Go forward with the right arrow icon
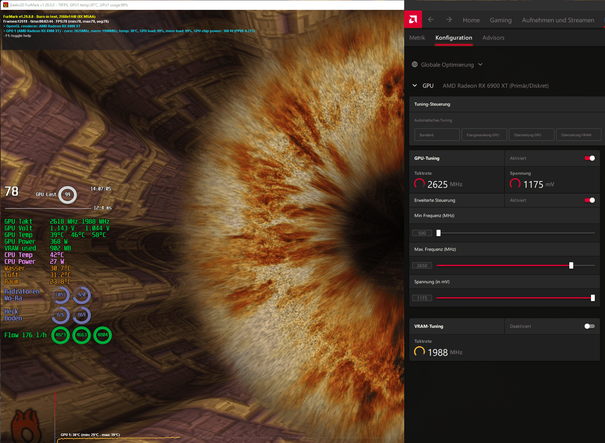Viewport: 605px width, 443px height. click(449, 20)
